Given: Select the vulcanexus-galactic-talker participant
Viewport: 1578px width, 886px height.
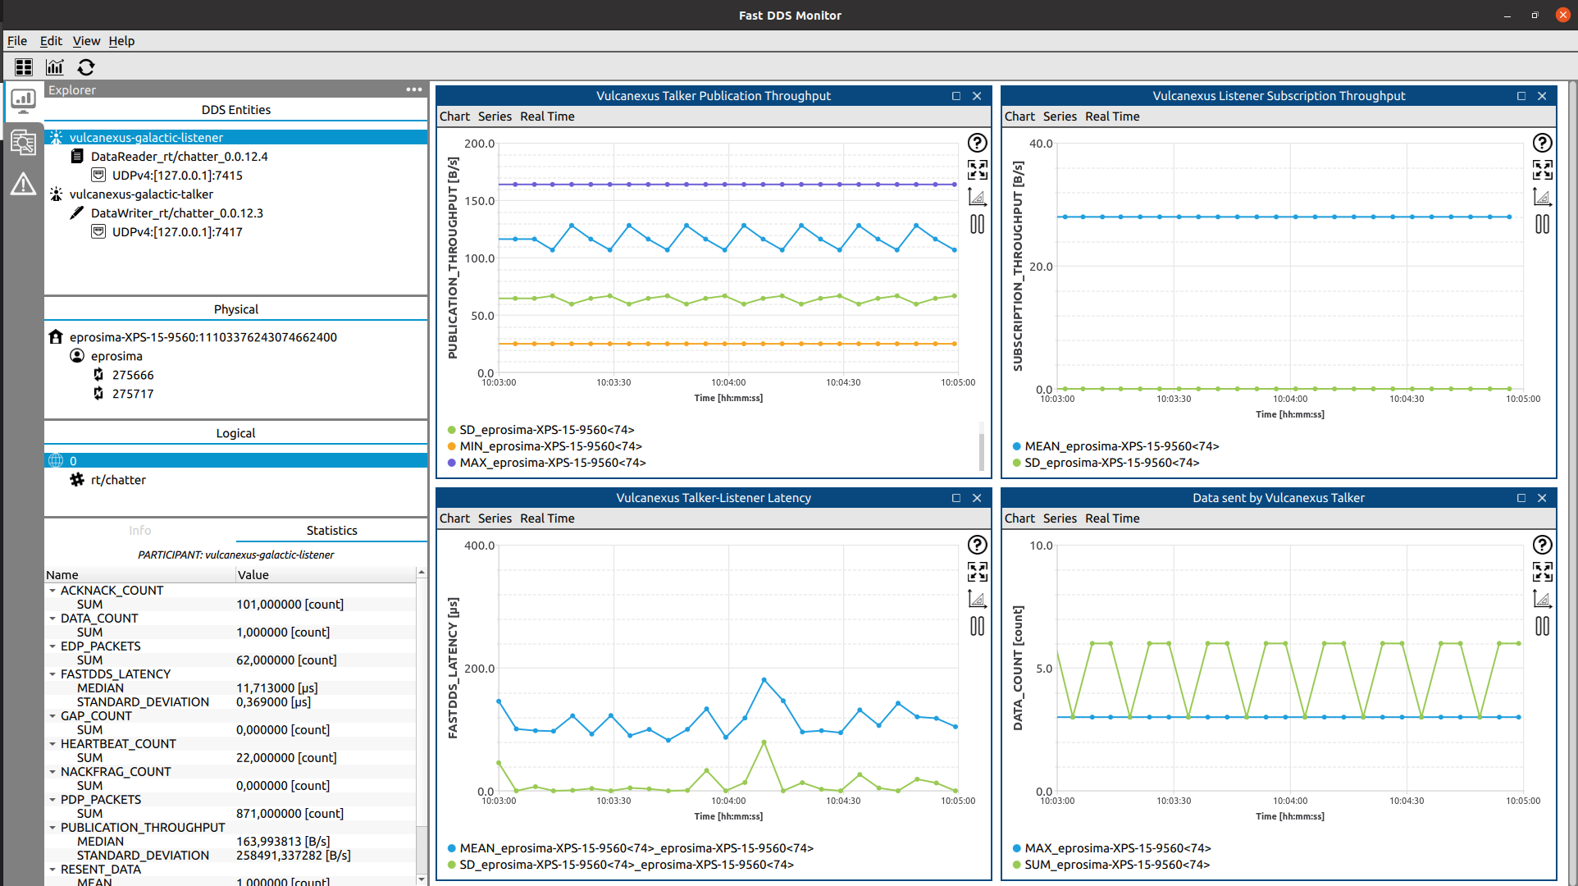Looking at the screenshot, I should 141,194.
